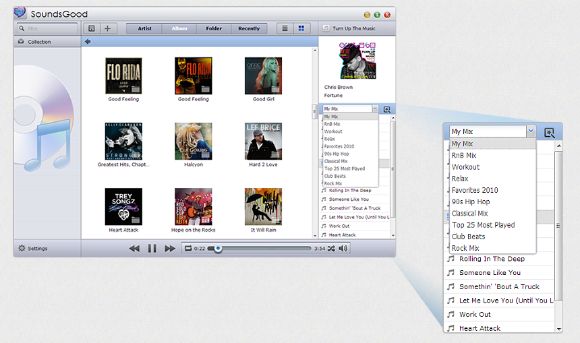Click the blue back arrow

pyautogui.click(x=88, y=42)
